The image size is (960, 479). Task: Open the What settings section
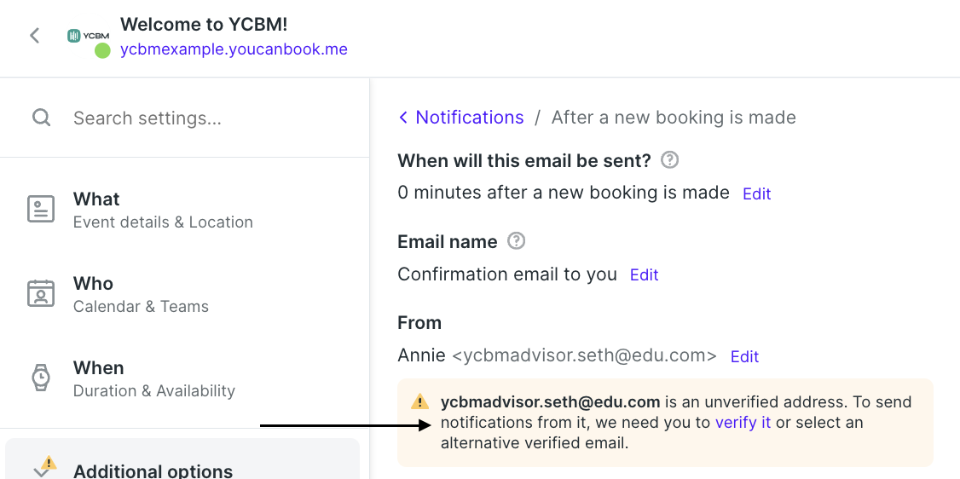(x=185, y=209)
